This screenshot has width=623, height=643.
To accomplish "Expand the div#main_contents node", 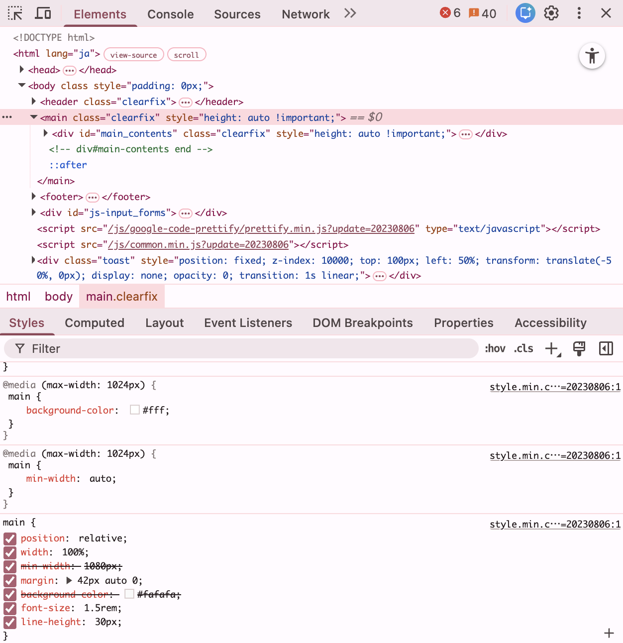I will click(x=46, y=133).
